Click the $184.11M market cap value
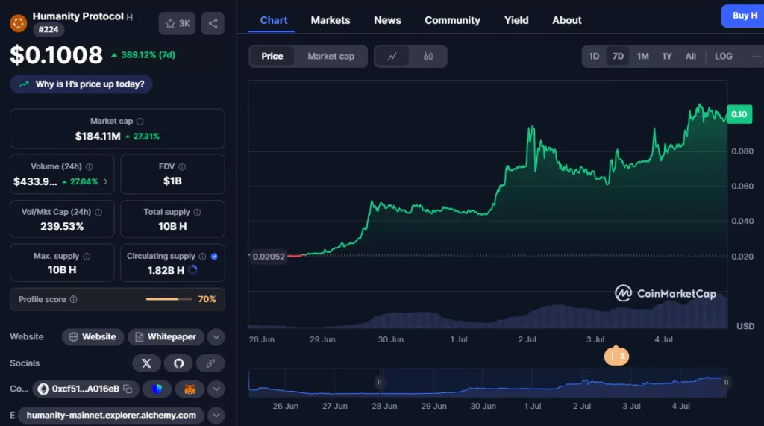 [x=98, y=136]
